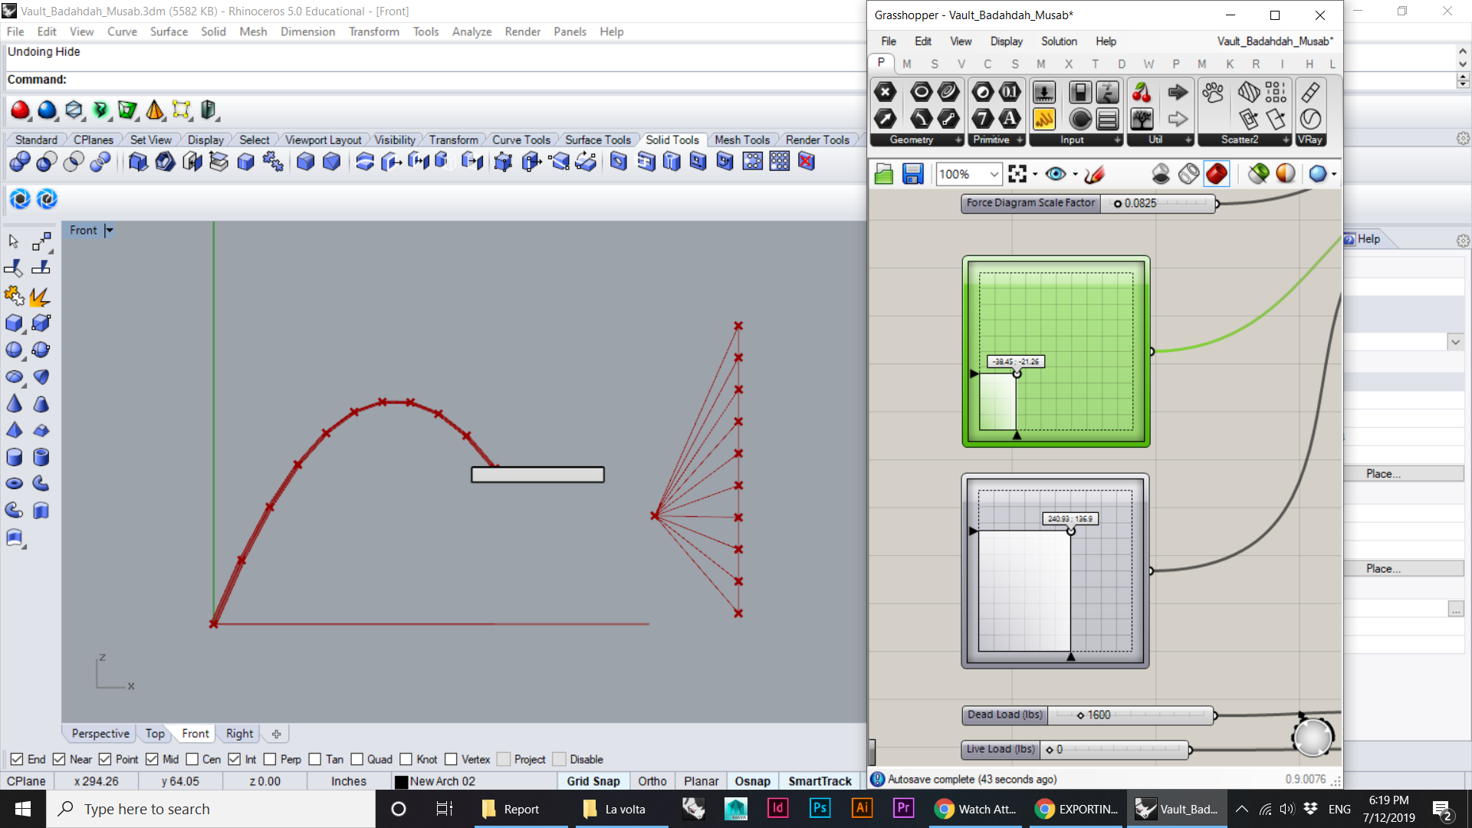Click the Dead Load (lbs) slider

(1088, 715)
